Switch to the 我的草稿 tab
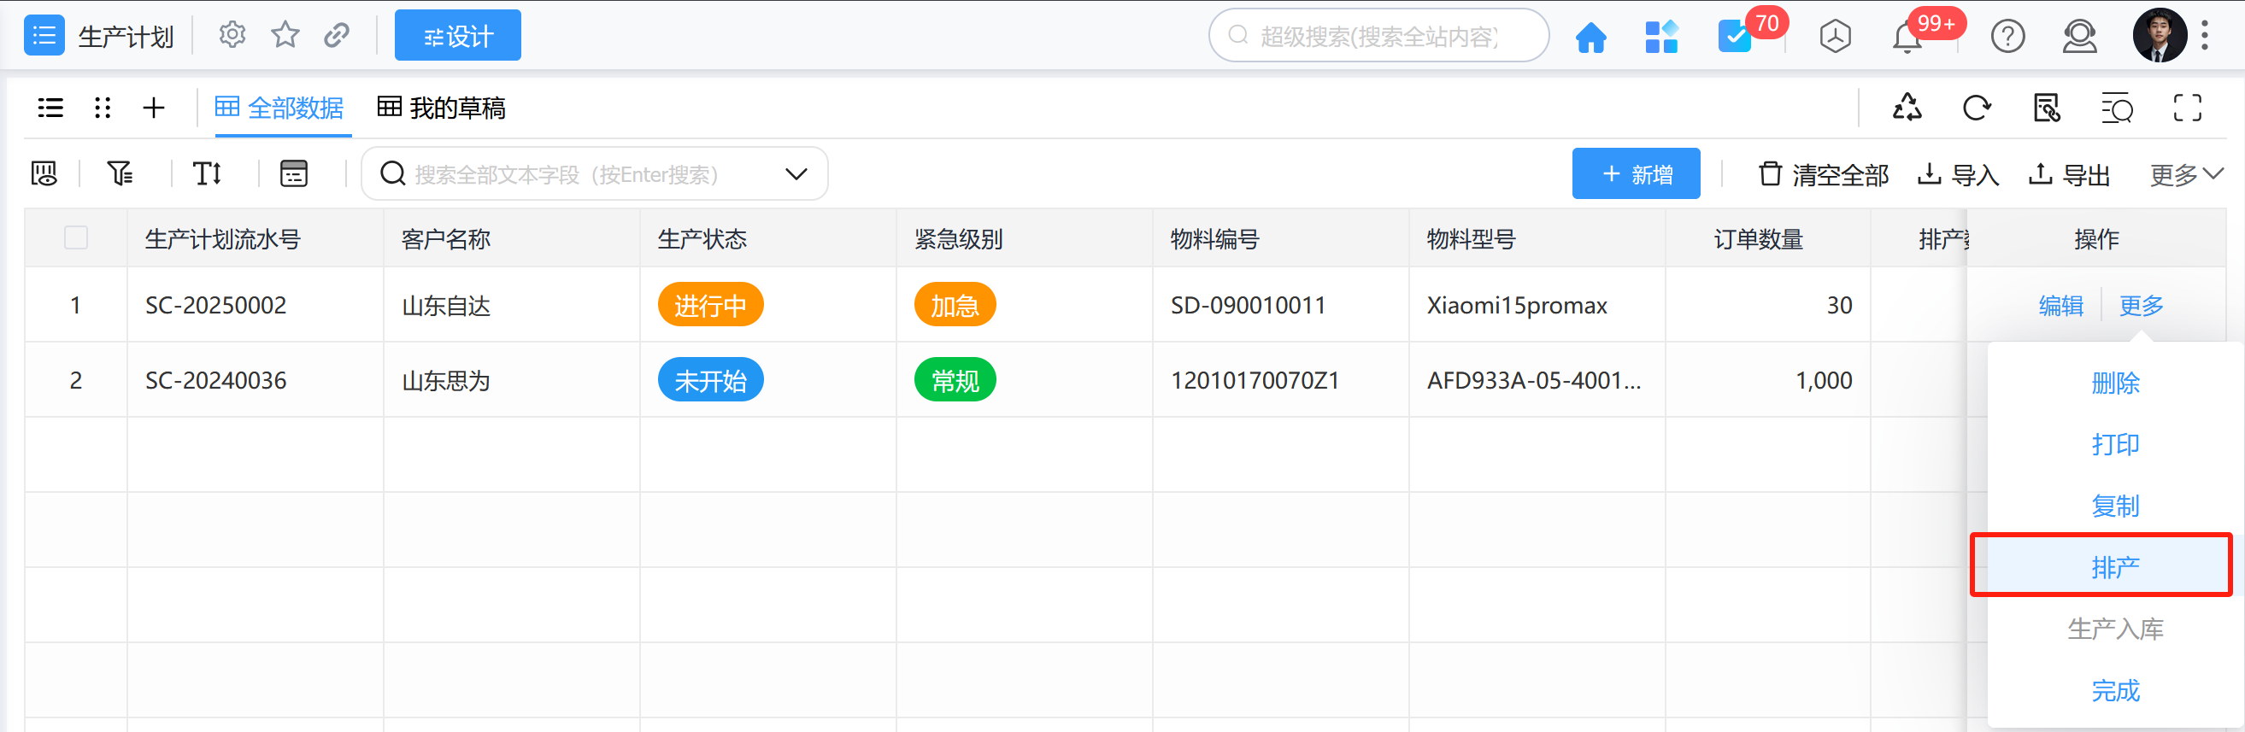The image size is (2245, 732). 442,108
